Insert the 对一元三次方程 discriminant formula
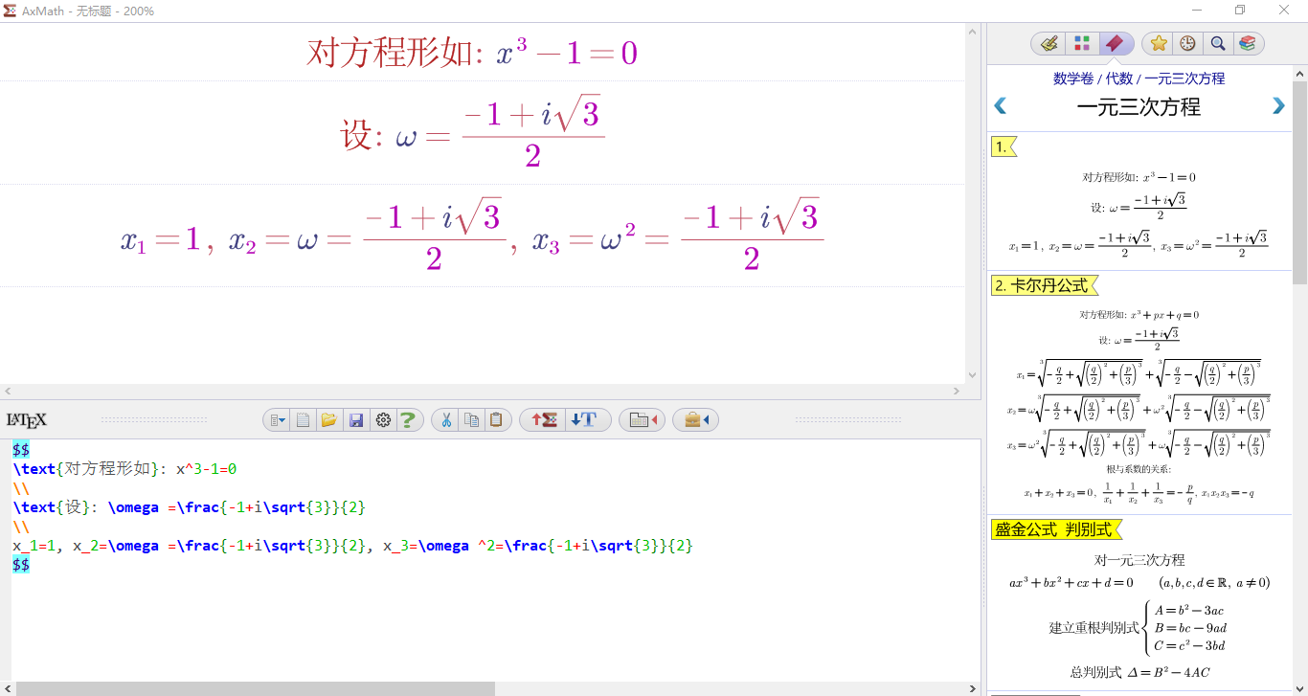The height and width of the screenshot is (696, 1308). (x=1139, y=616)
